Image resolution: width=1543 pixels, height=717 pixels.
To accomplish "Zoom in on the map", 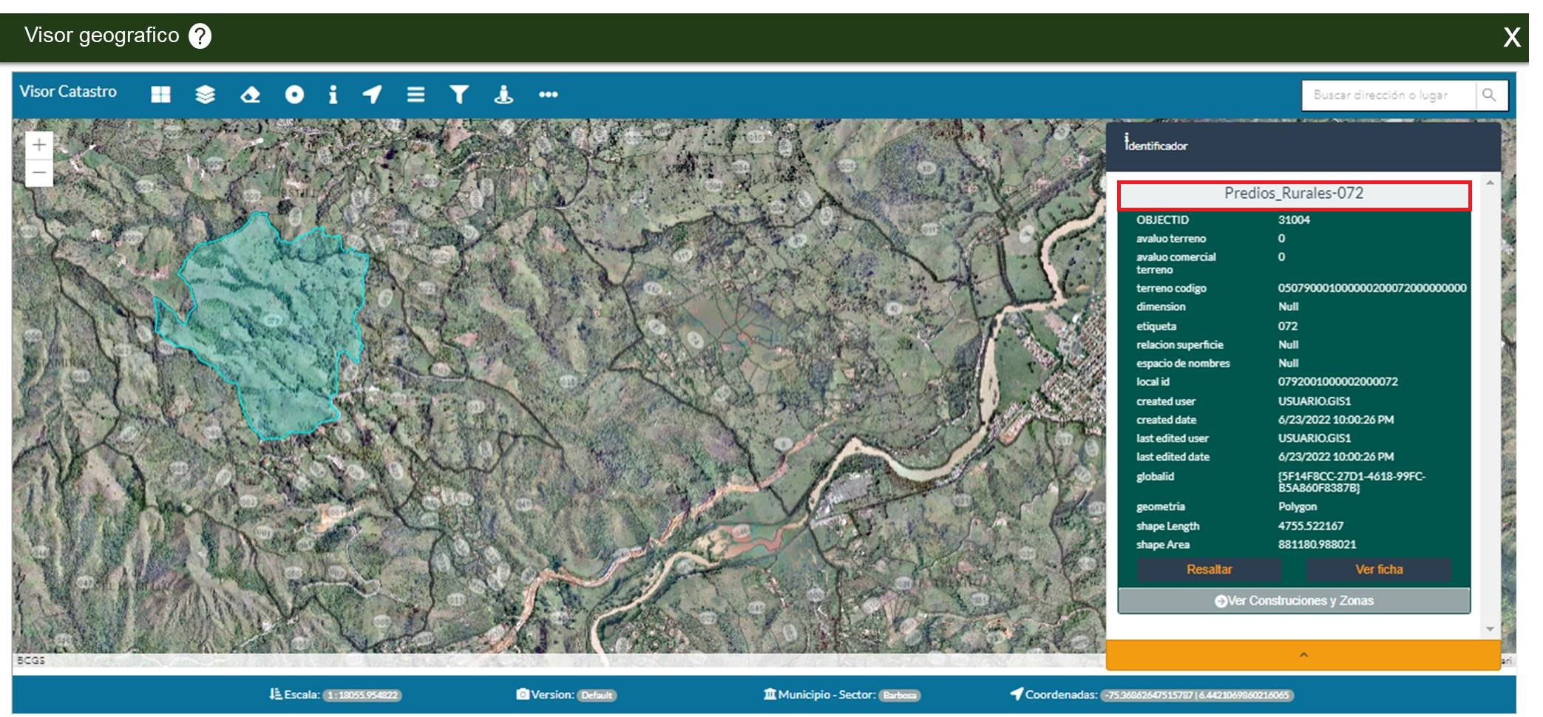I will pyautogui.click(x=39, y=145).
